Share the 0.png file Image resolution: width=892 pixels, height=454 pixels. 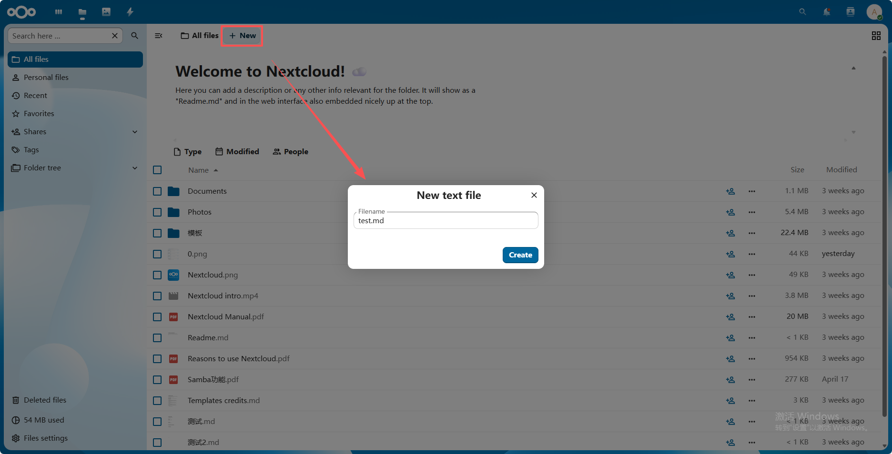coord(730,254)
